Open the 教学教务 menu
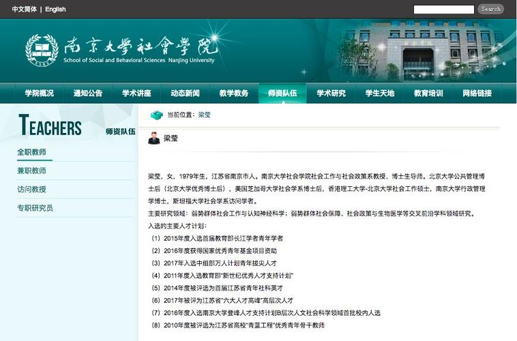The height and width of the screenshot is (341, 517). [x=234, y=93]
